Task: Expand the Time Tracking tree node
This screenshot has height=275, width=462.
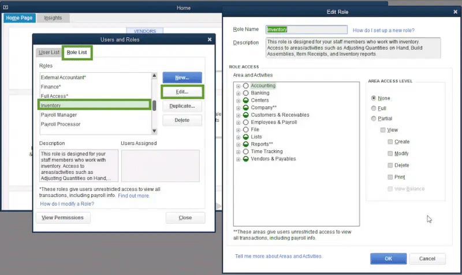Action: (x=238, y=152)
